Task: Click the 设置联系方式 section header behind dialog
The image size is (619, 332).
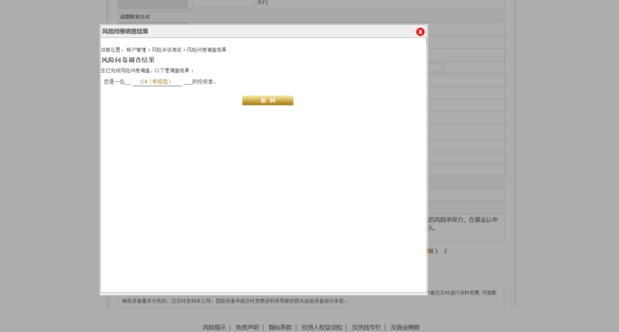Action: tap(135, 17)
